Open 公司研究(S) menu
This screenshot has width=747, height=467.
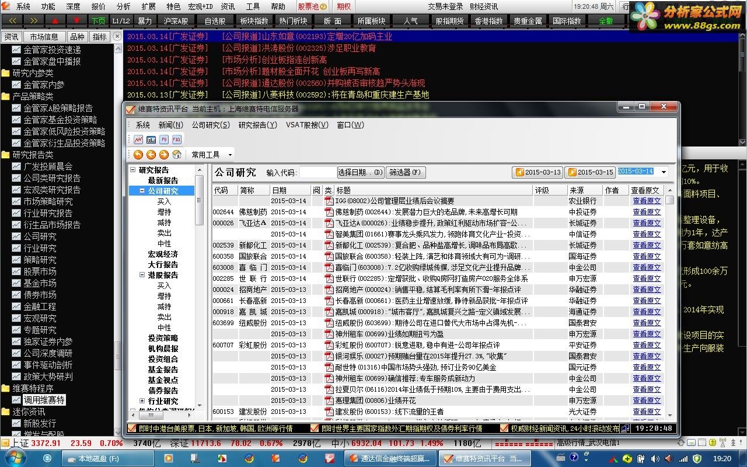(x=211, y=125)
